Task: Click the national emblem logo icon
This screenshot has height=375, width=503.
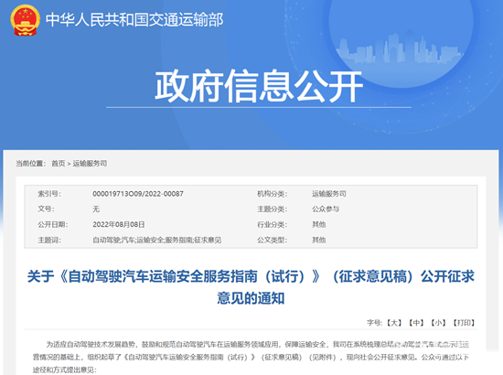Action: coord(25,20)
